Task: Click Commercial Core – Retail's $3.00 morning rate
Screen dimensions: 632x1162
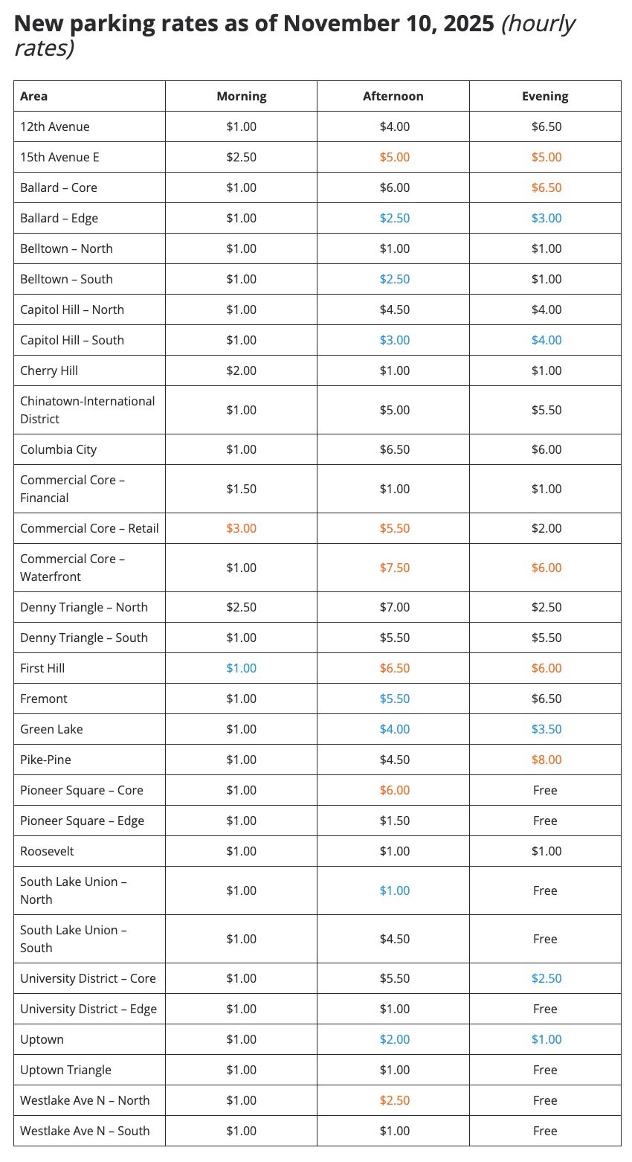Action: coord(242,528)
